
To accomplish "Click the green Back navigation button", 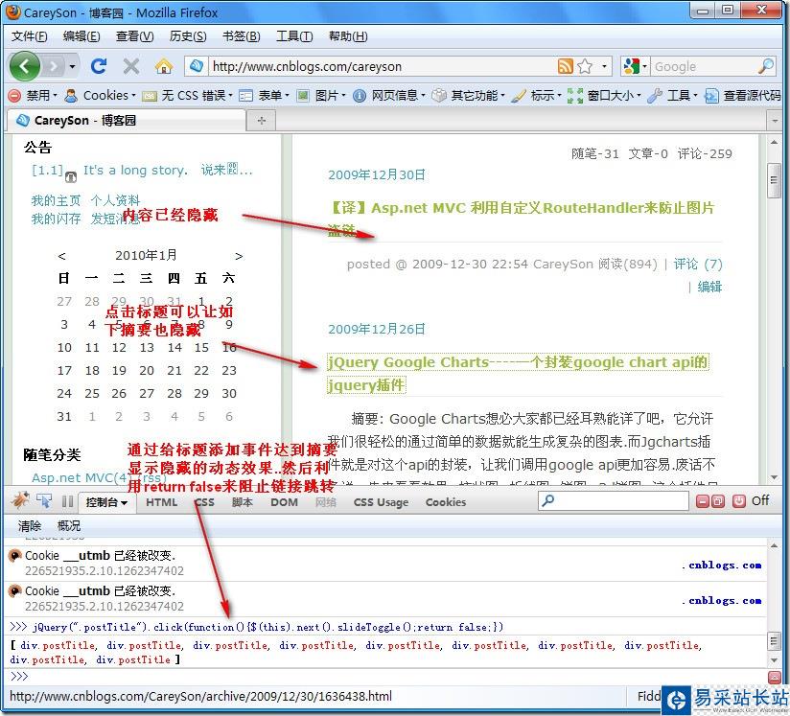I will 25,66.
